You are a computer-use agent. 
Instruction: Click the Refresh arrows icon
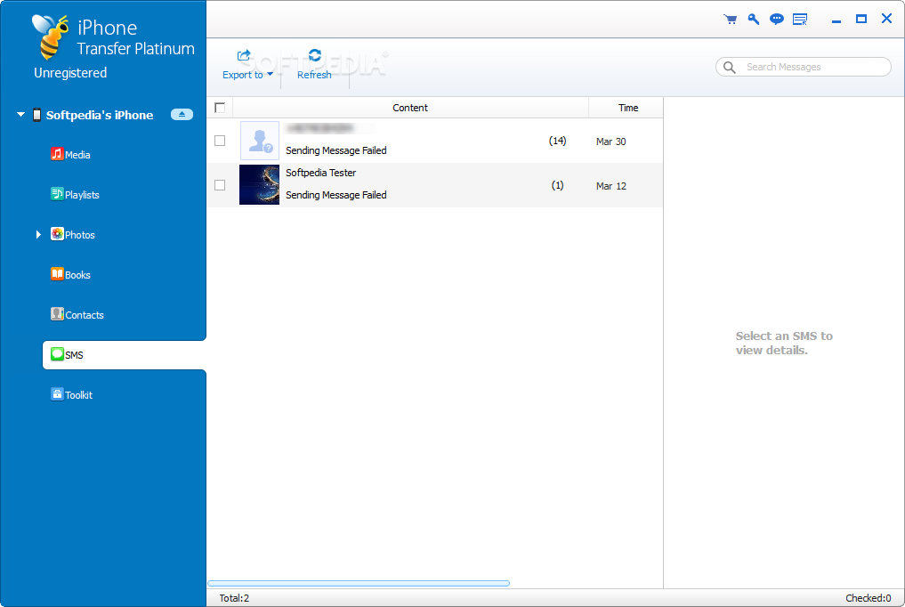tap(314, 55)
